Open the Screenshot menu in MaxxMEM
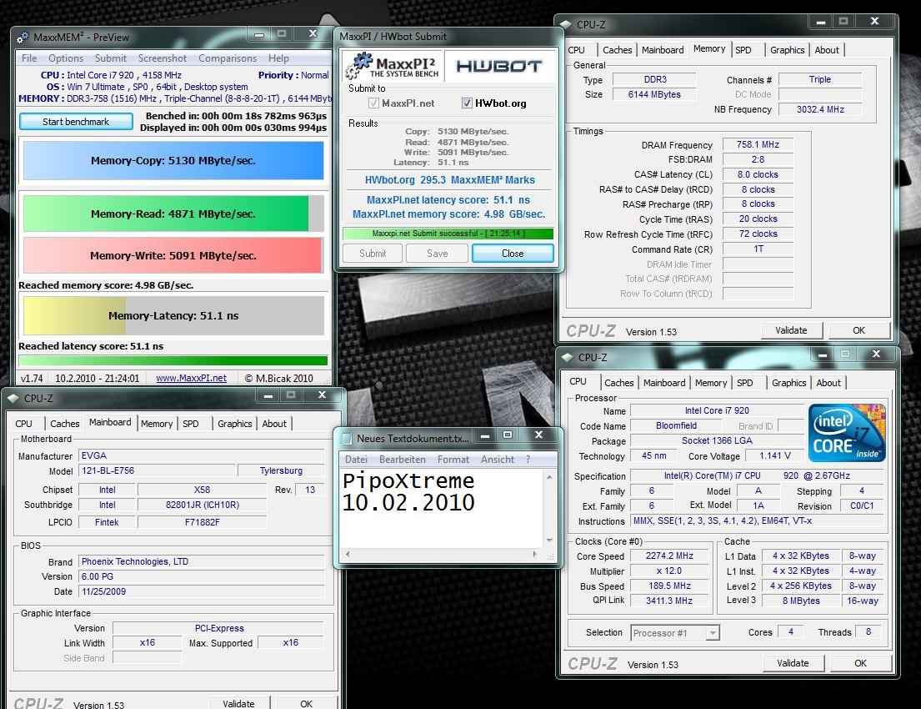The width and height of the screenshot is (921, 709). pyautogui.click(x=163, y=58)
